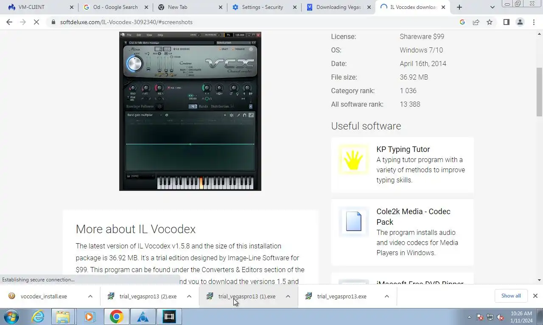Image resolution: width=543 pixels, height=325 pixels.
Task: Open the trial_vegaspro13.exe download
Action: 341,296
